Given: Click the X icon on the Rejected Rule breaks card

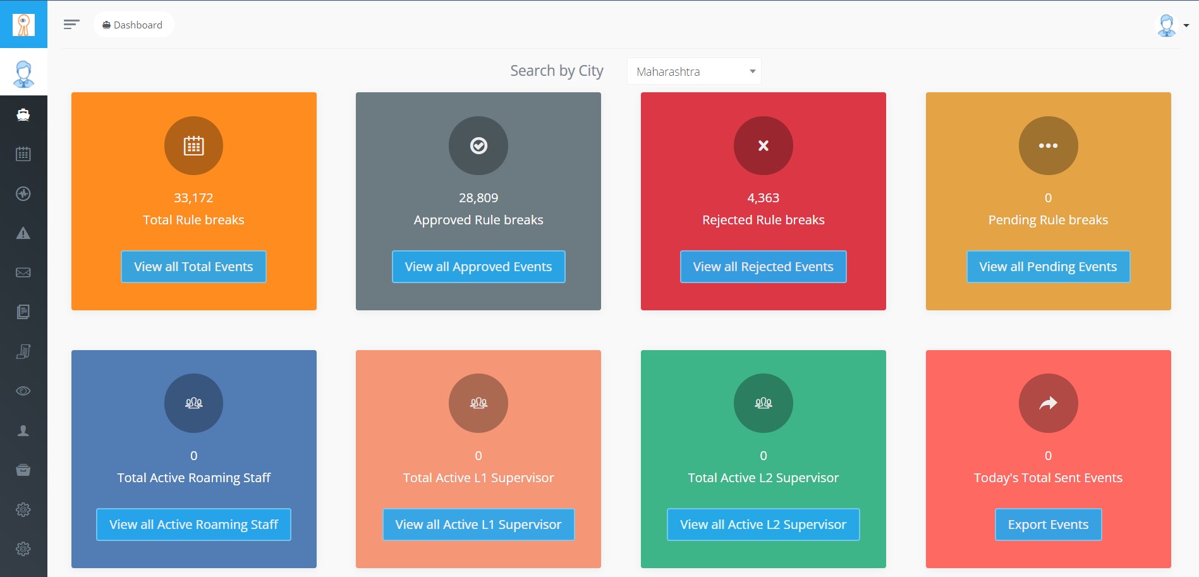Looking at the screenshot, I should point(764,145).
